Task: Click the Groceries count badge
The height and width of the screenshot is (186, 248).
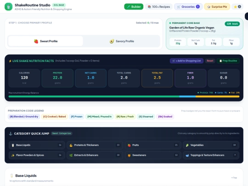Action: [197, 6]
